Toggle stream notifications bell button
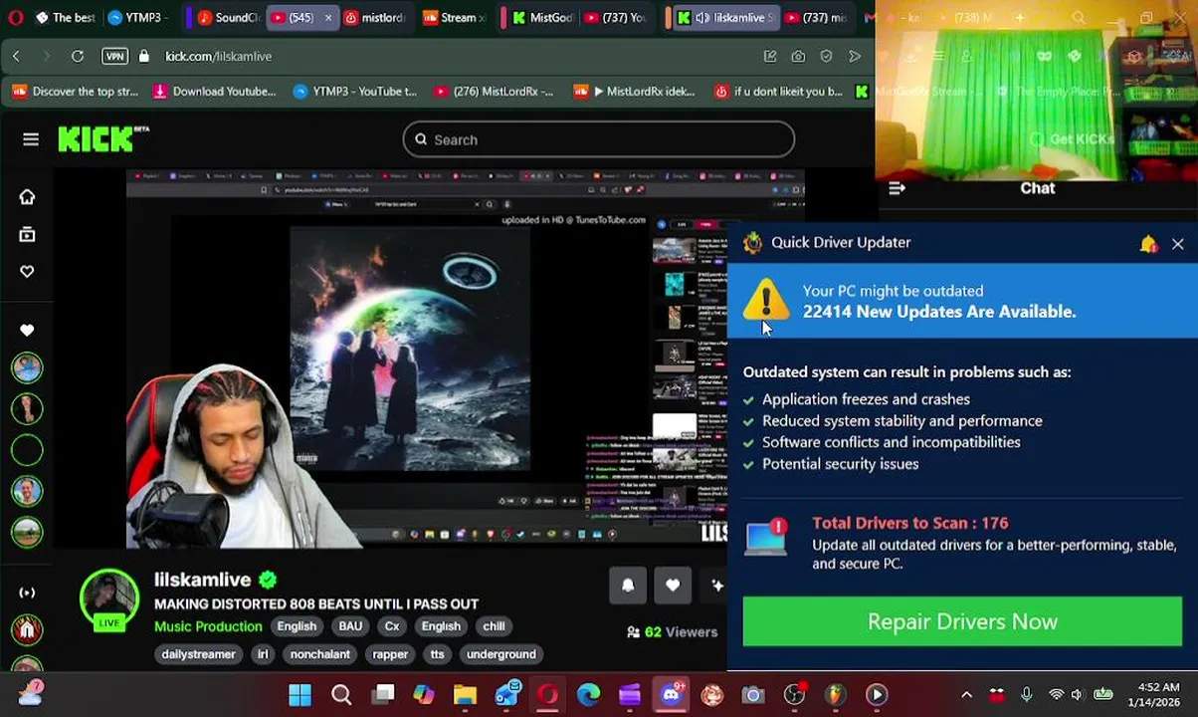The image size is (1198, 717). pos(628,586)
